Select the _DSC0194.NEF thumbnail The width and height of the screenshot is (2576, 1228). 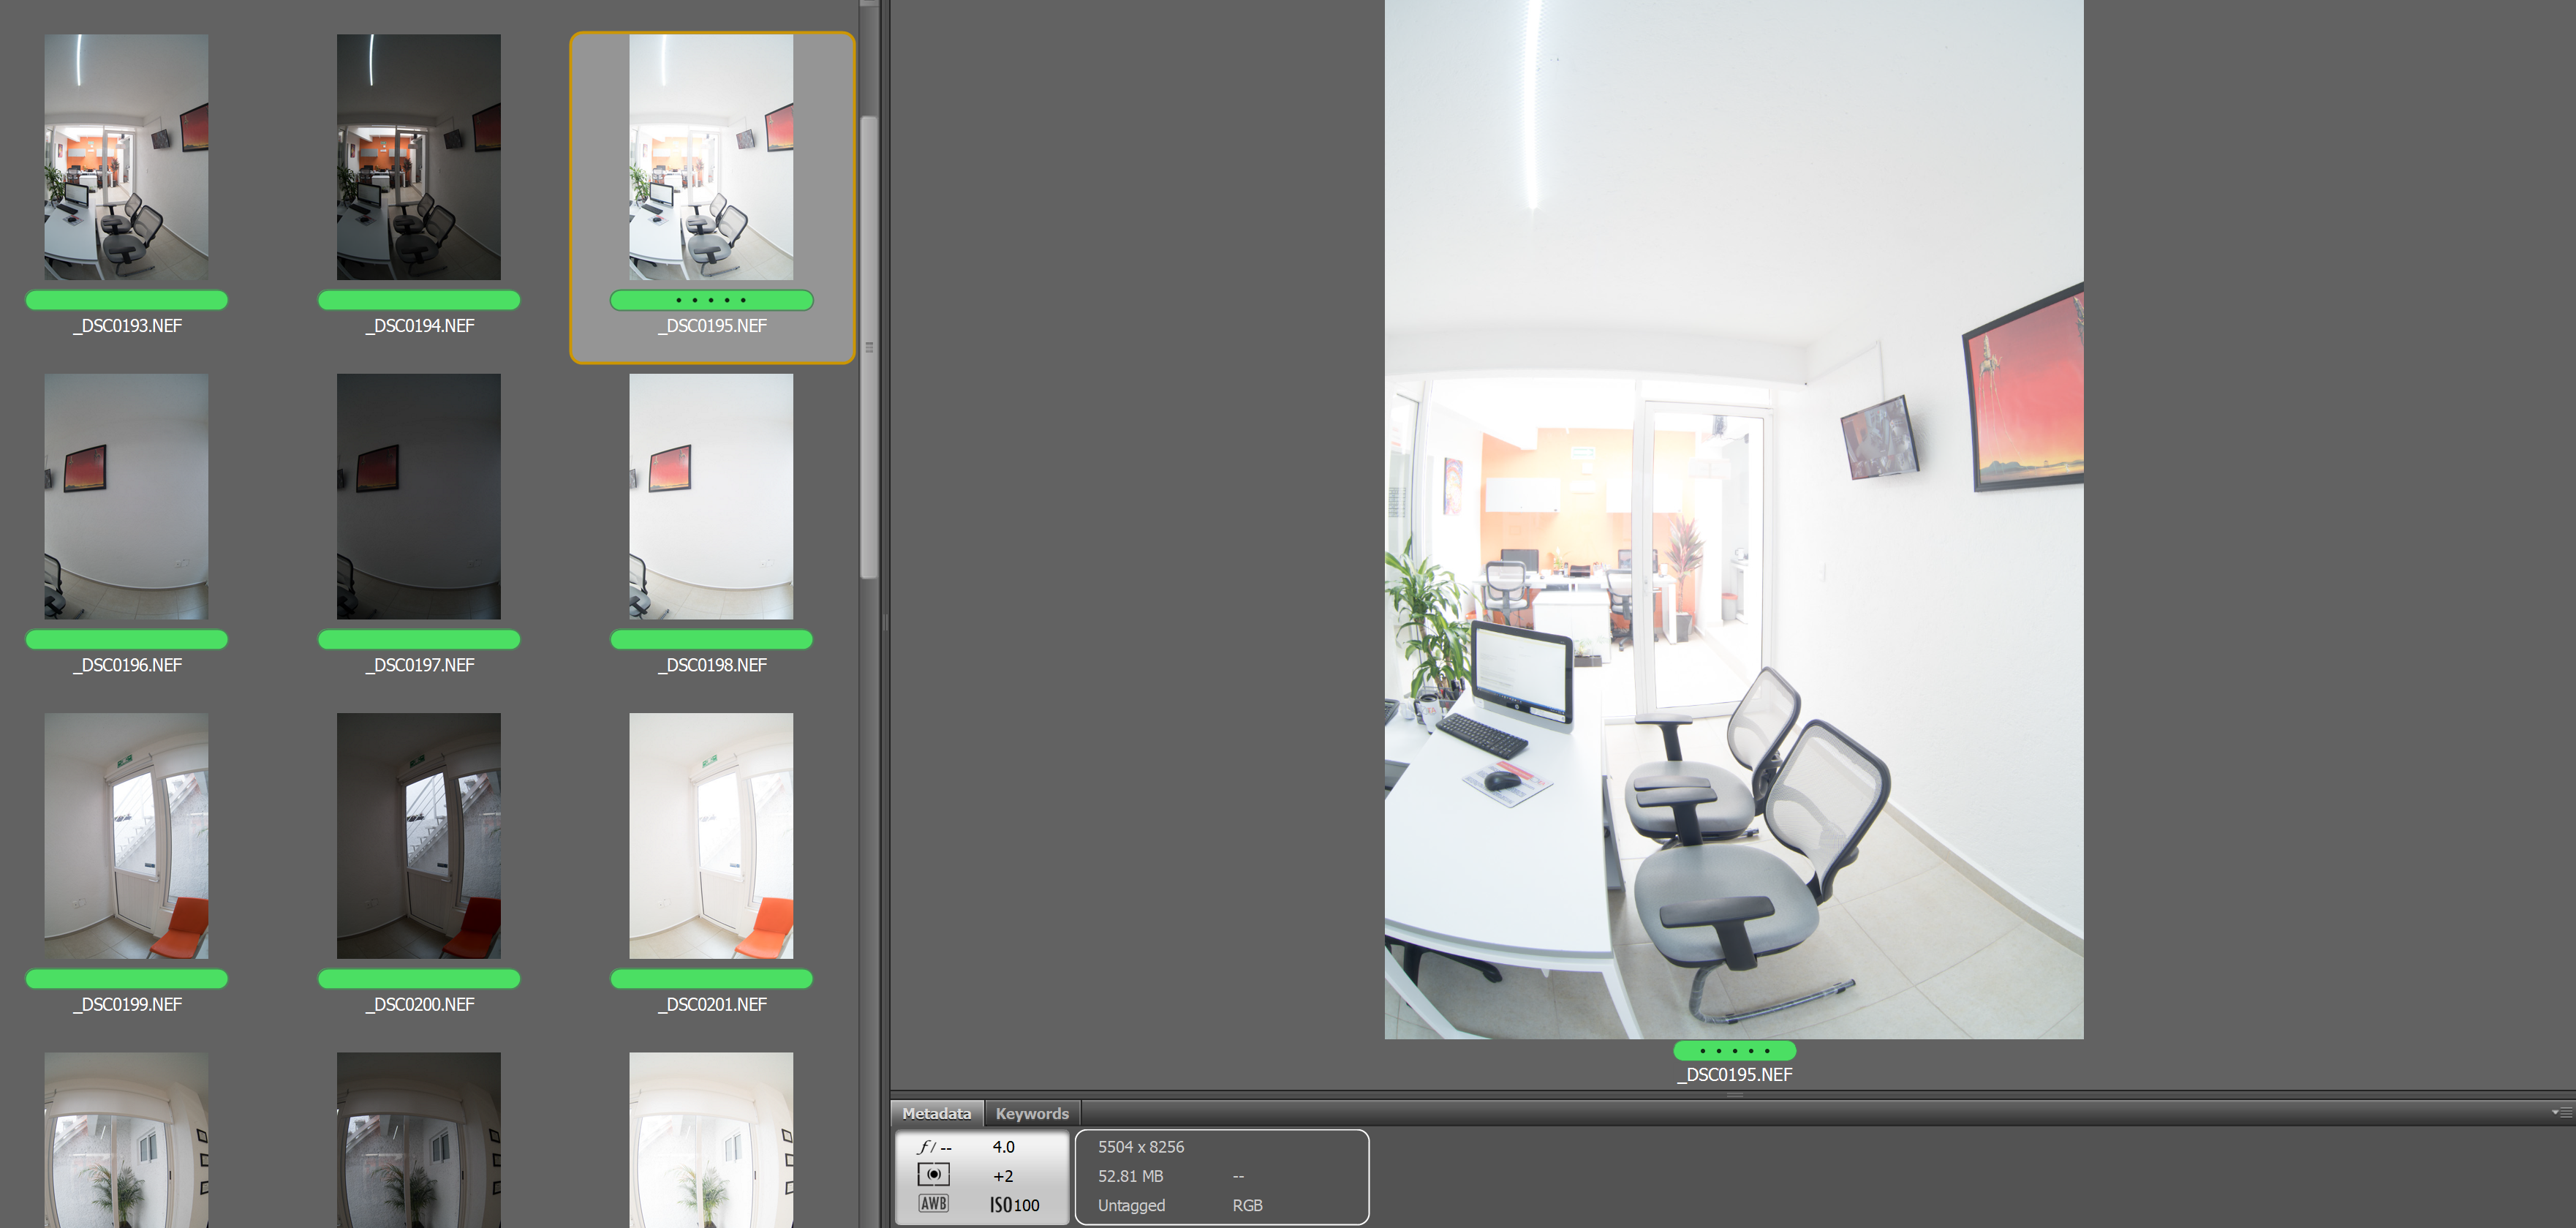pos(418,157)
